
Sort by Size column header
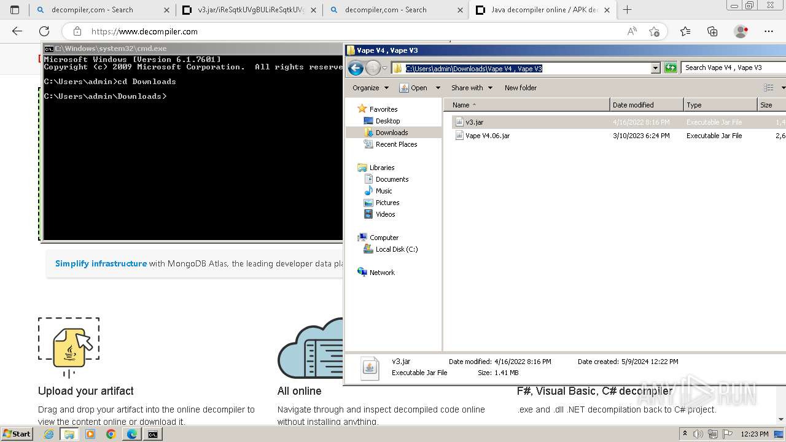pos(772,105)
